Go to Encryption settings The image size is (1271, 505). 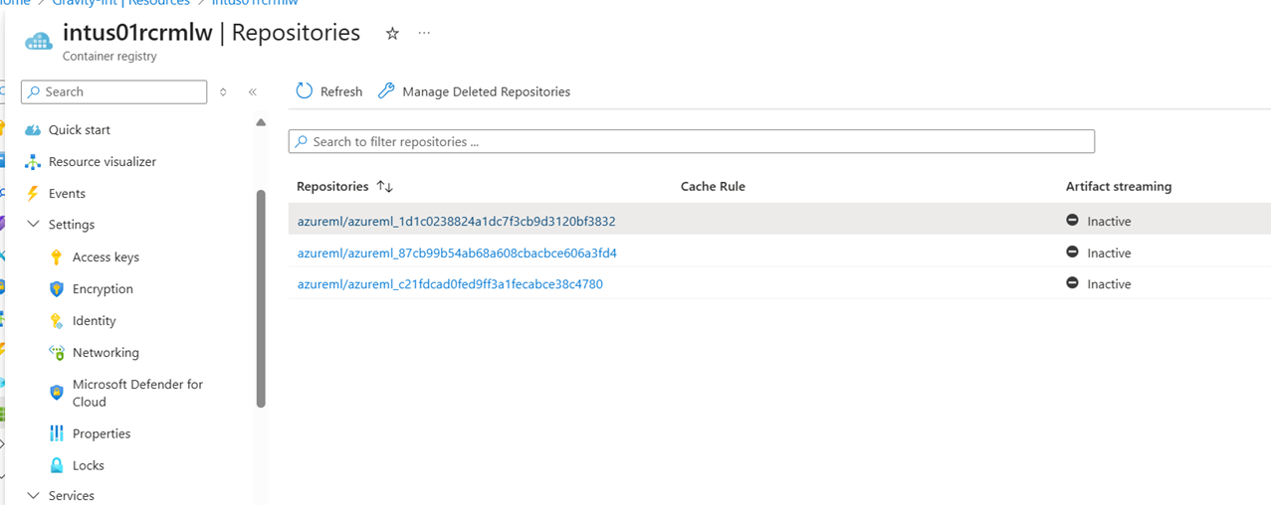pyautogui.click(x=103, y=289)
